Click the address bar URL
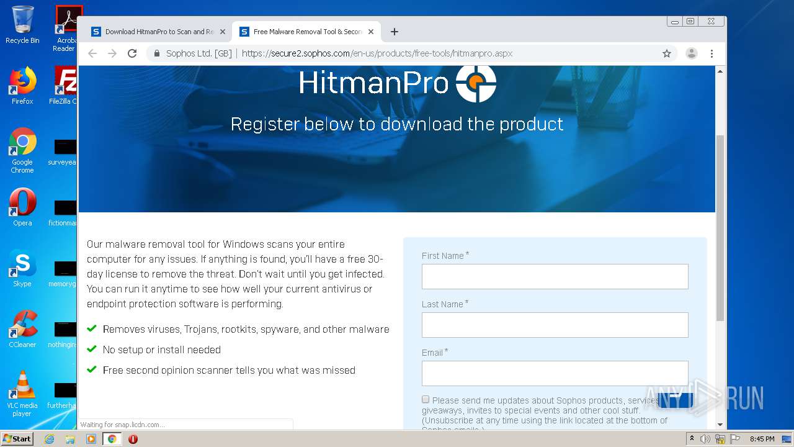This screenshot has height=447, width=794. click(x=377, y=53)
